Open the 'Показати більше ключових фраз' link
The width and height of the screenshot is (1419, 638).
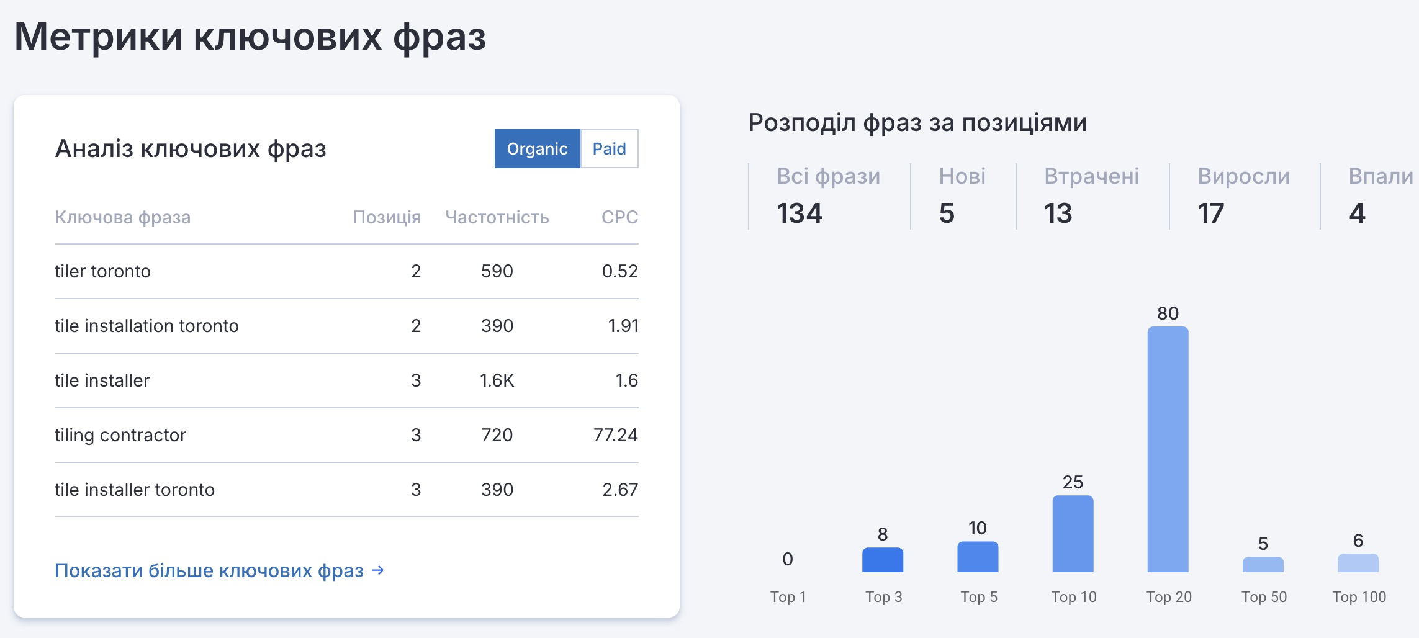[x=209, y=570]
